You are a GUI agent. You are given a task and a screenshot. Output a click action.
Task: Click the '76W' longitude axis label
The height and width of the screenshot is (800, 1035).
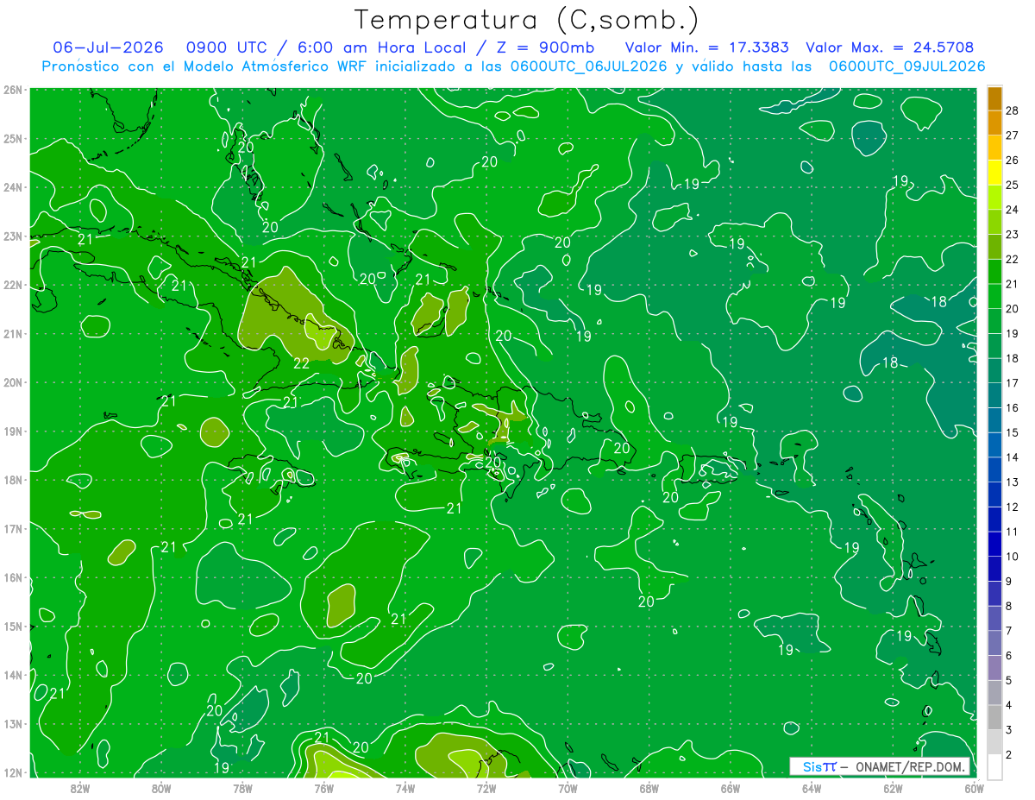pos(323,788)
